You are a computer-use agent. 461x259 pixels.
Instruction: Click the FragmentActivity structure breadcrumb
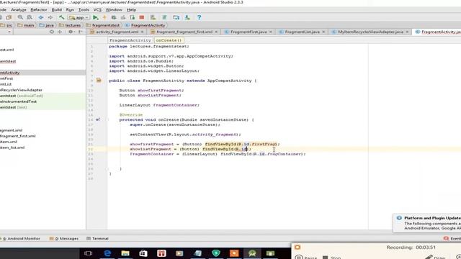[x=130, y=40]
